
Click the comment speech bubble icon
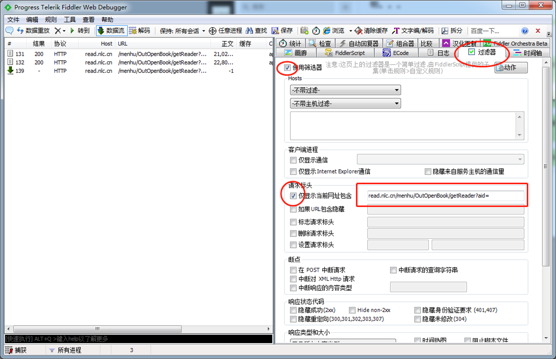coord(9,31)
